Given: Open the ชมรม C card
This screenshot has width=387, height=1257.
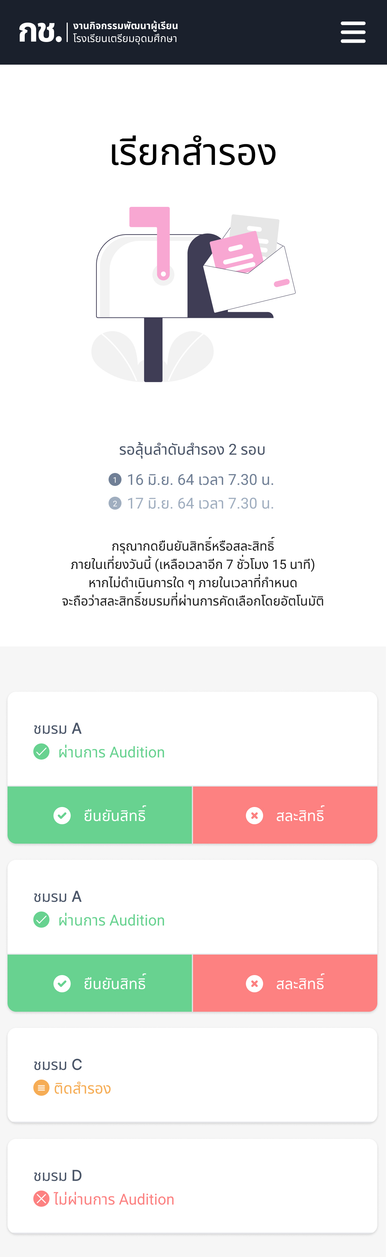Looking at the screenshot, I should pyautogui.click(x=192, y=1075).
